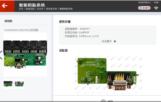Click the 适配器编号: XDNP27 line
This screenshot has height=102, width=161.
tap(77, 29)
